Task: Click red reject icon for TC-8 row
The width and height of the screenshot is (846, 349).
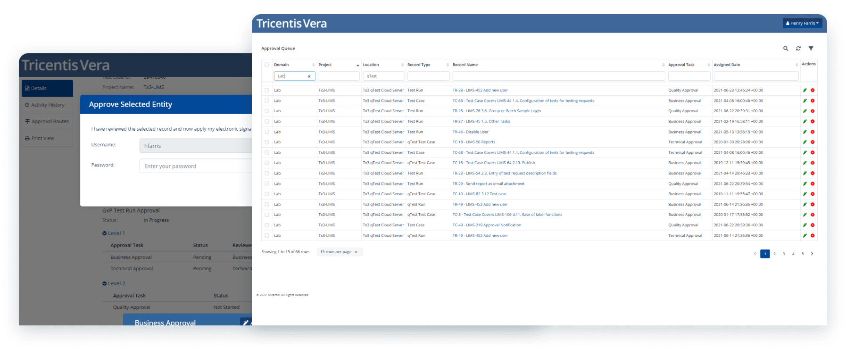Action: [813, 215]
